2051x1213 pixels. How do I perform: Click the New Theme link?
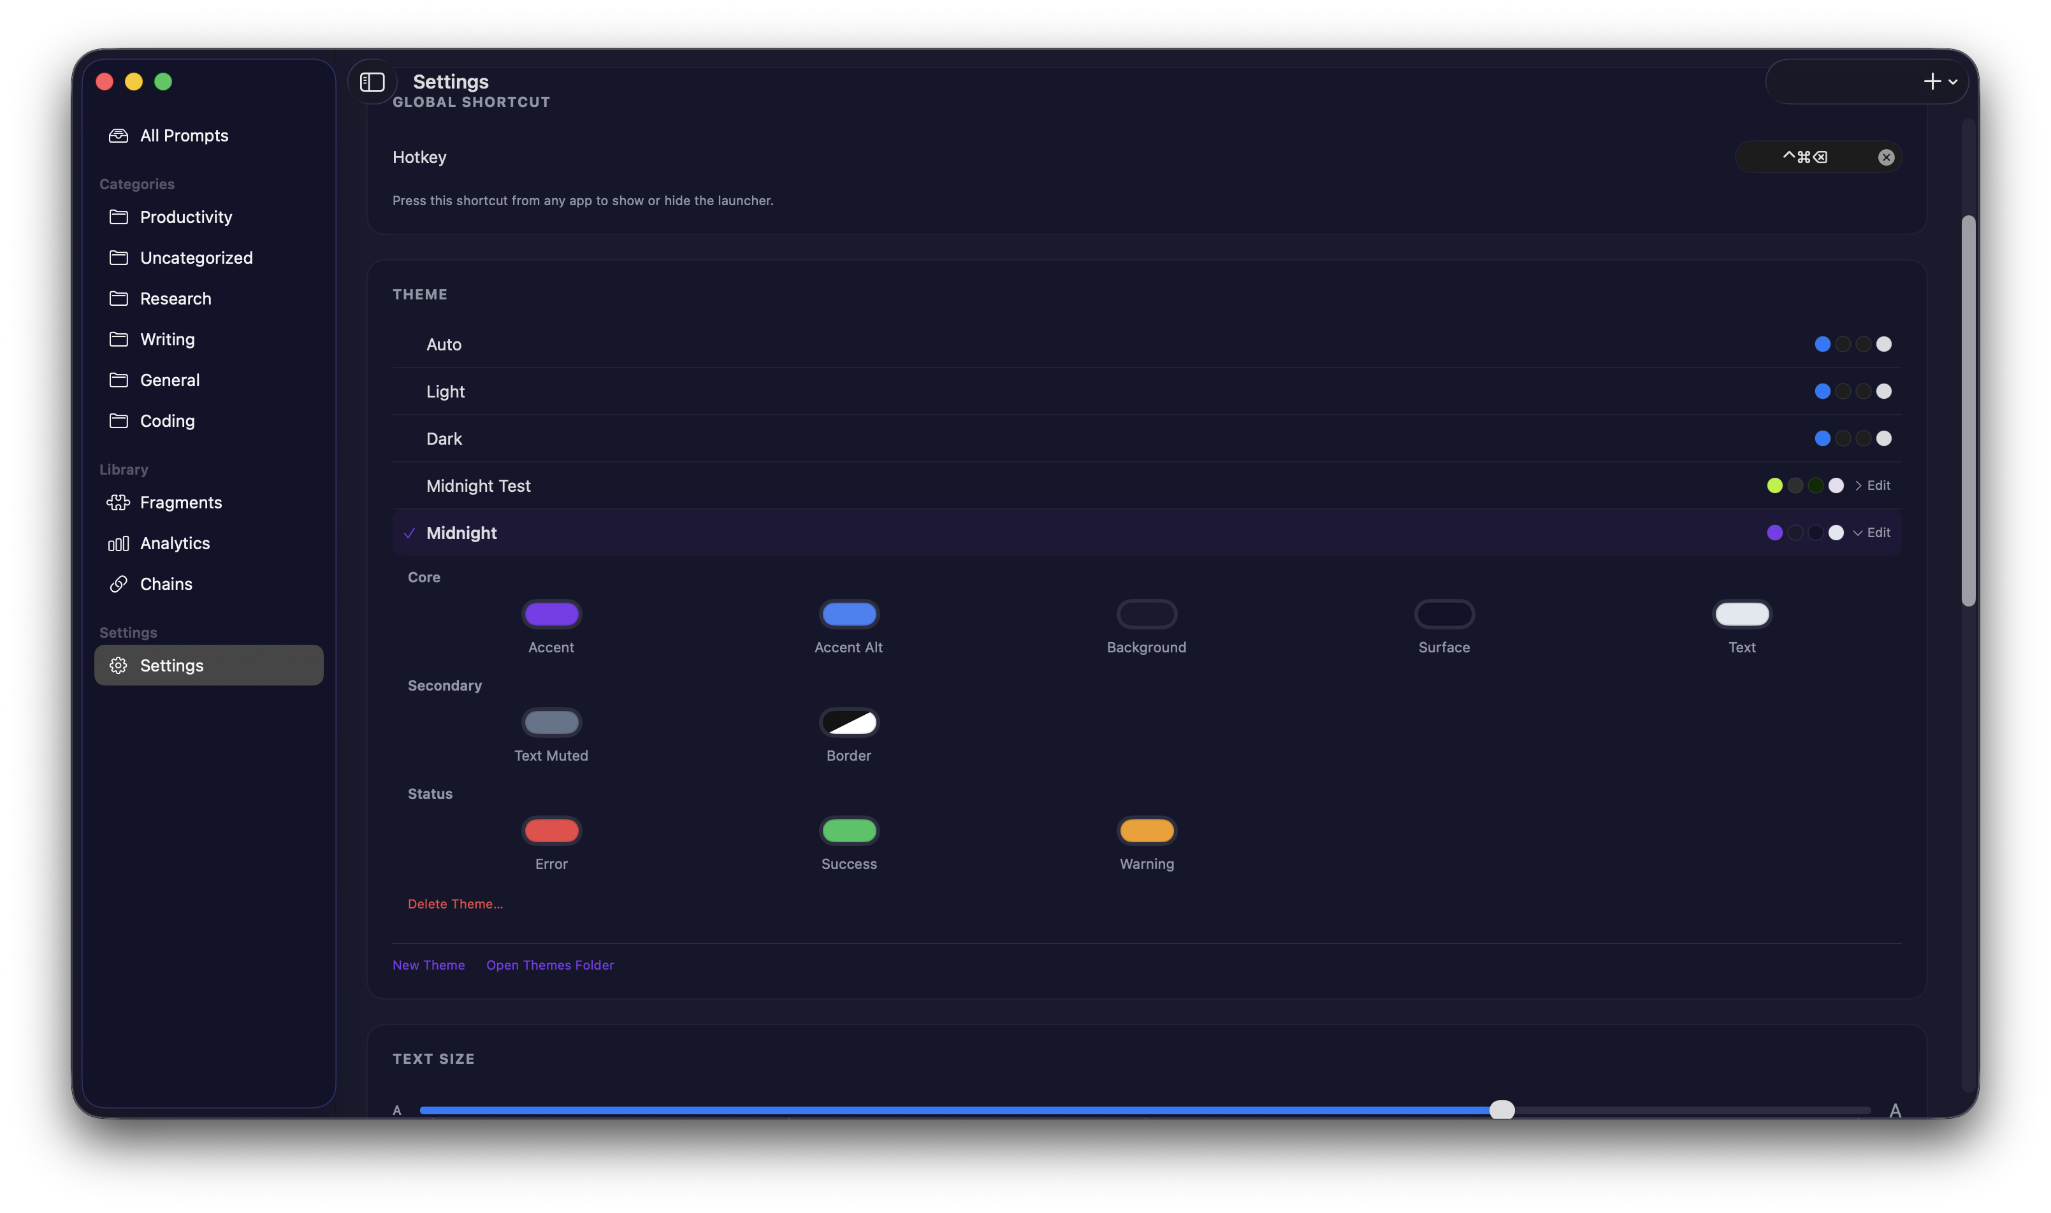point(428,965)
